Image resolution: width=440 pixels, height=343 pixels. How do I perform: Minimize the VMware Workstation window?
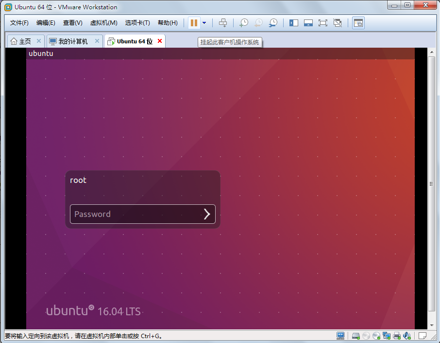394,5
